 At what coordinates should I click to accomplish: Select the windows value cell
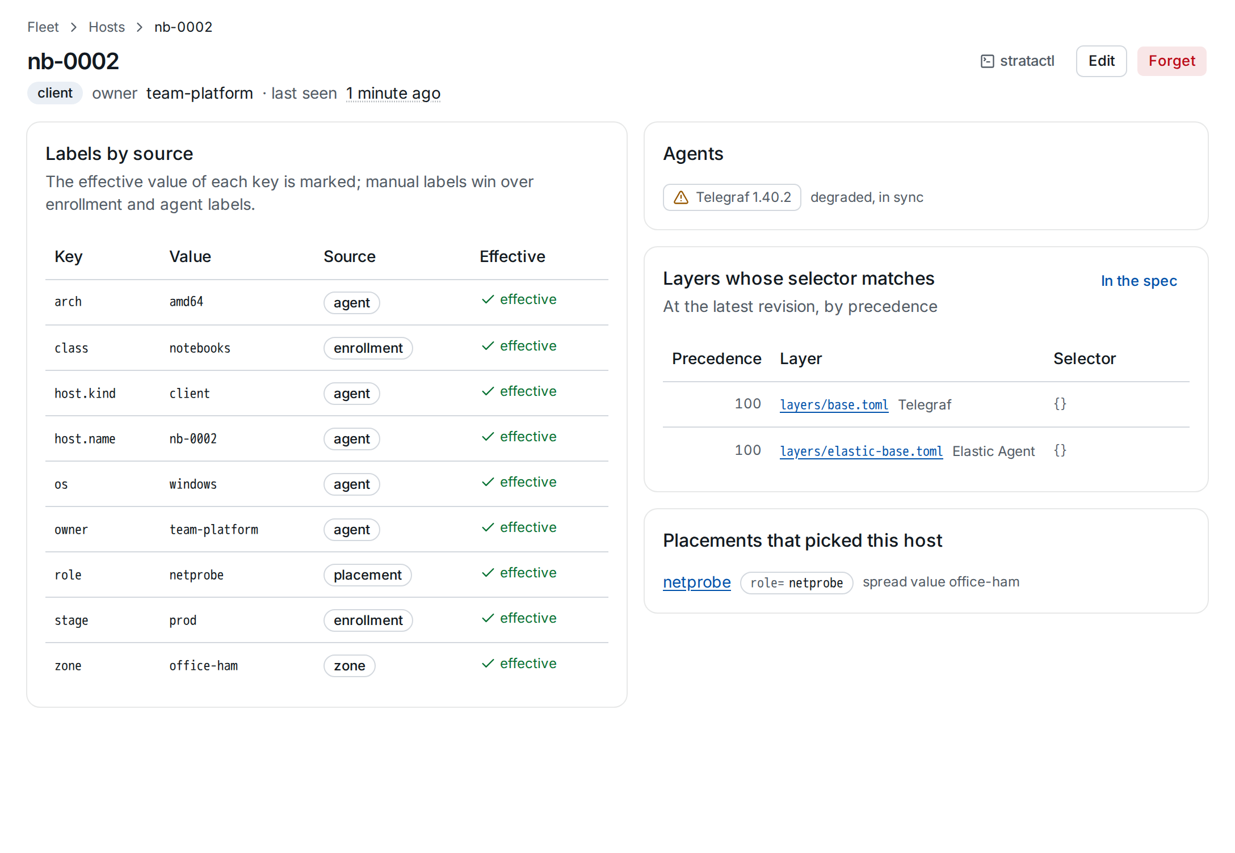coord(193,484)
